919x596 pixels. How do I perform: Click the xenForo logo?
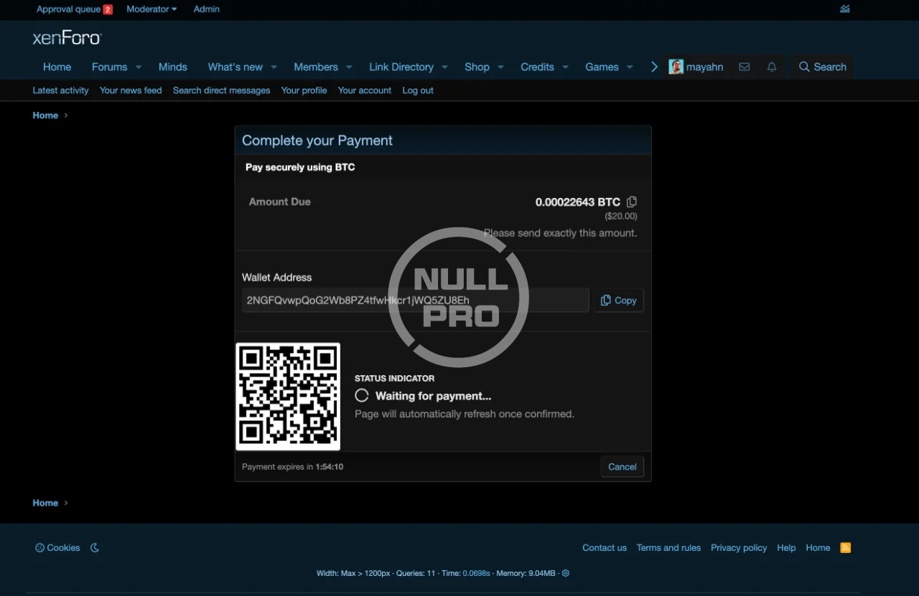click(67, 38)
